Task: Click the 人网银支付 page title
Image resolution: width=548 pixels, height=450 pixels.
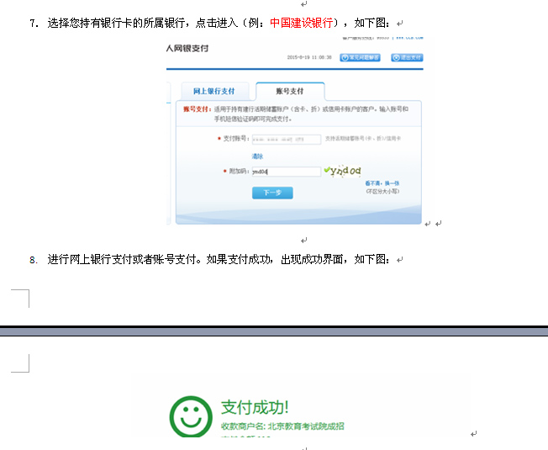Action: (x=187, y=49)
